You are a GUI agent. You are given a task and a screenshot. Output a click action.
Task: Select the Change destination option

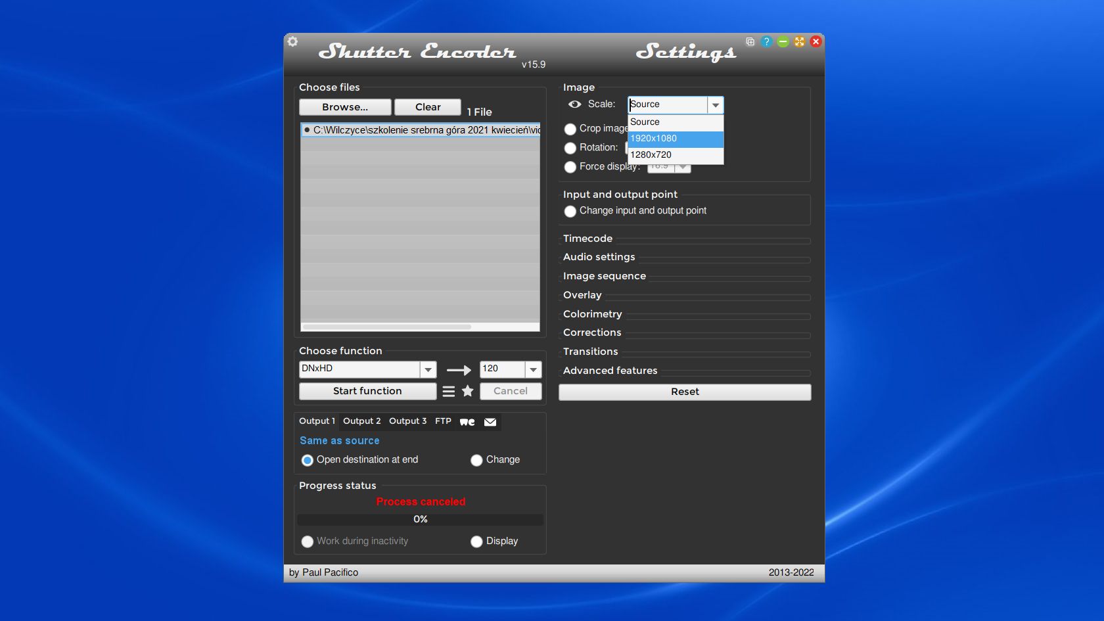(x=476, y=460)
